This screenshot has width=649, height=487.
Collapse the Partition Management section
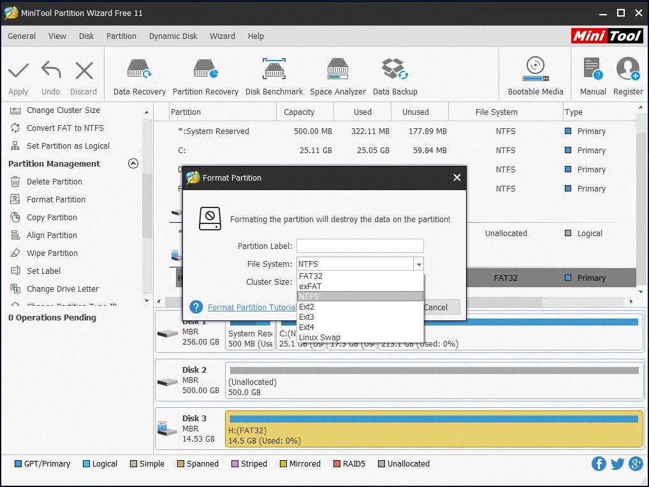pyautogui.click(x=133, y=163)
